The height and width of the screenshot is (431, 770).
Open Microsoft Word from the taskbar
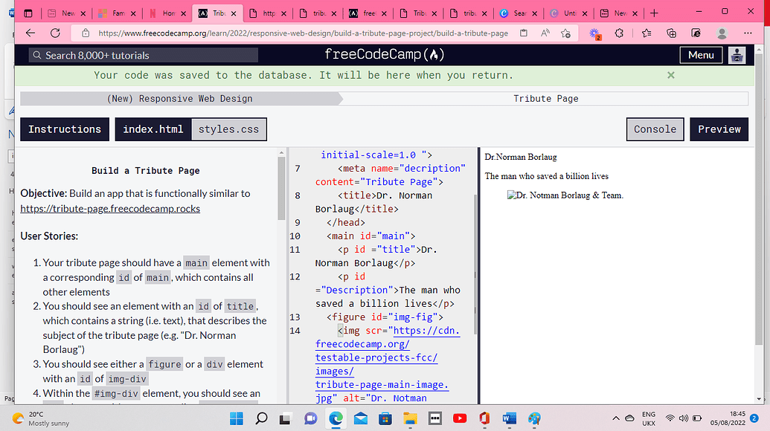(509, 418)
